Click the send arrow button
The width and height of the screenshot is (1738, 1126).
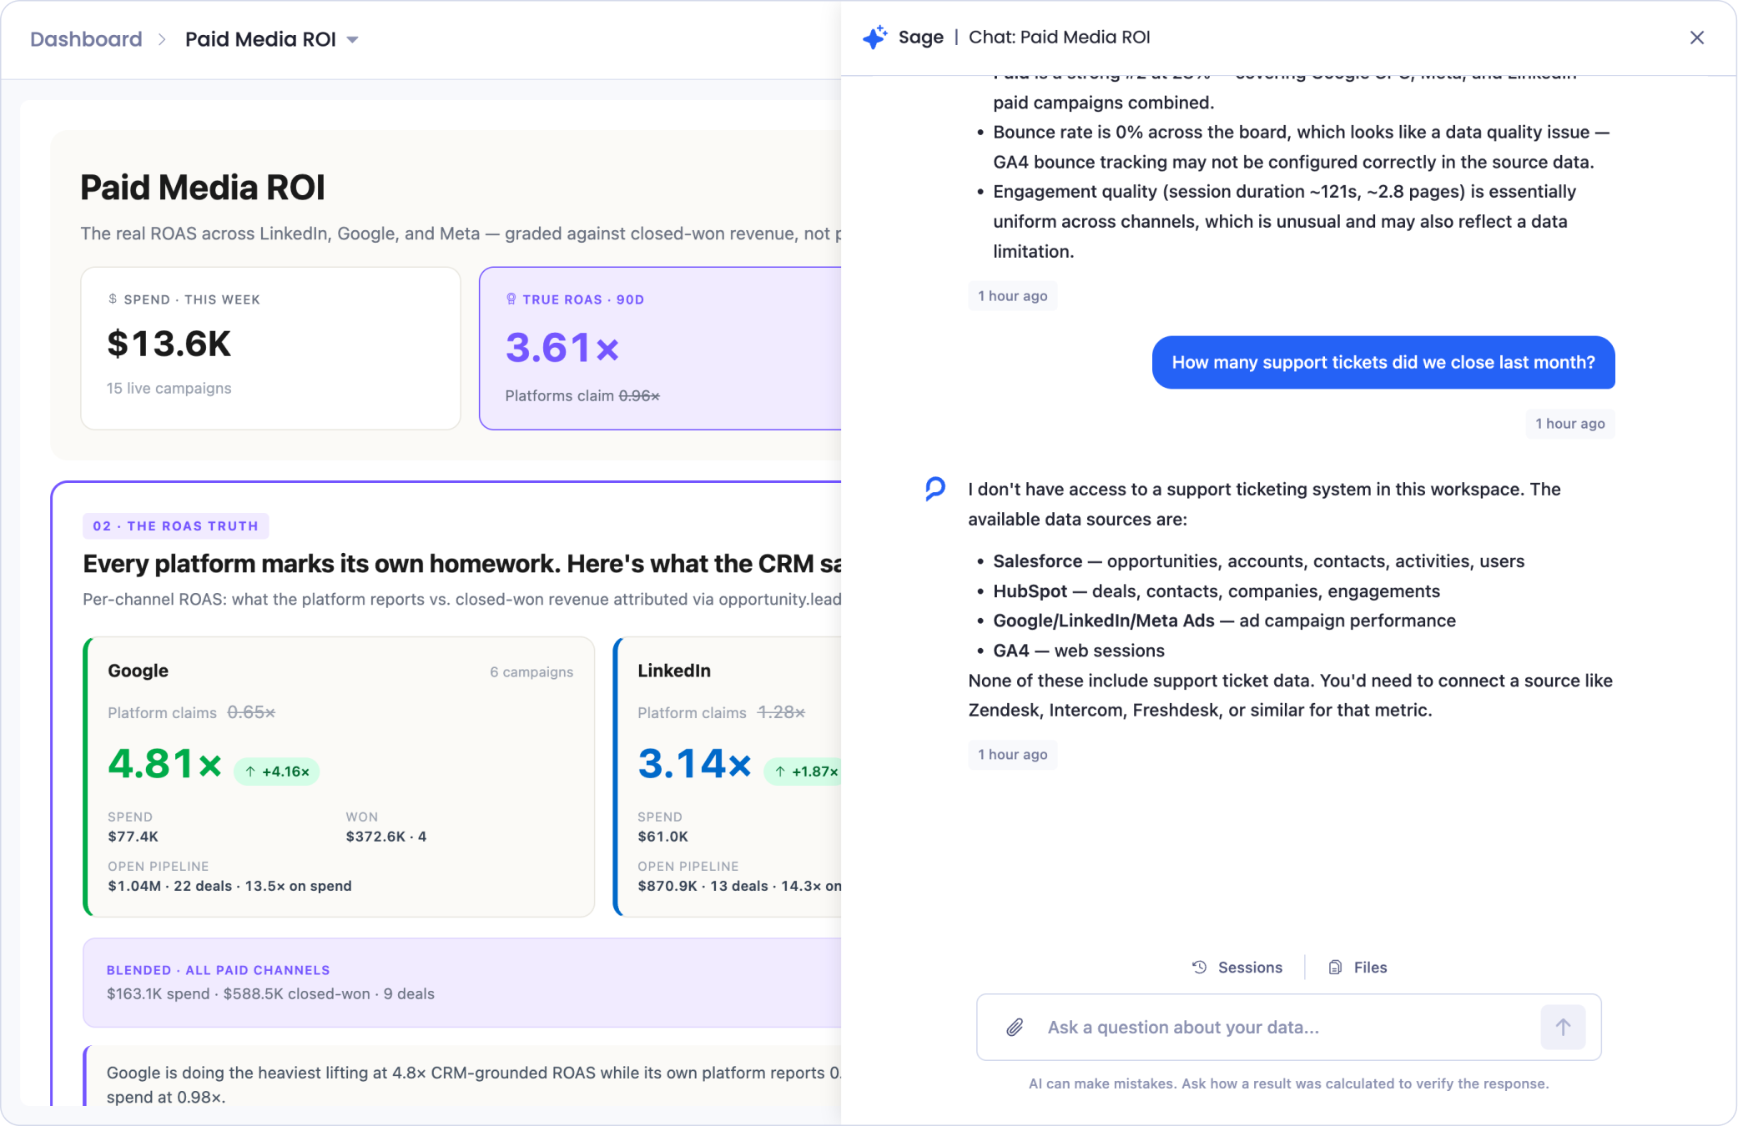[x=1563, y=1028]
